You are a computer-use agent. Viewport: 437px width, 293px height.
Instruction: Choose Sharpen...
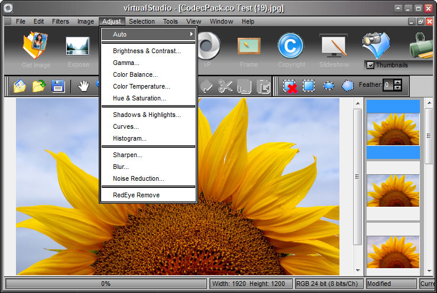(x=148, y=155)
